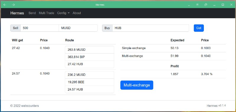Select the 363,814 BIP route step
Viewport: 236px width, 112px height.
90,57
